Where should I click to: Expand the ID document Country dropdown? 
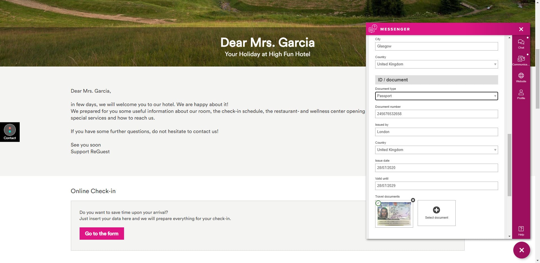pos(436,150)
